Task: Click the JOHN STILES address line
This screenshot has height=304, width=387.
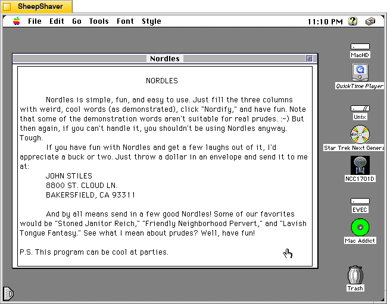Action: (x=69, y=176)
